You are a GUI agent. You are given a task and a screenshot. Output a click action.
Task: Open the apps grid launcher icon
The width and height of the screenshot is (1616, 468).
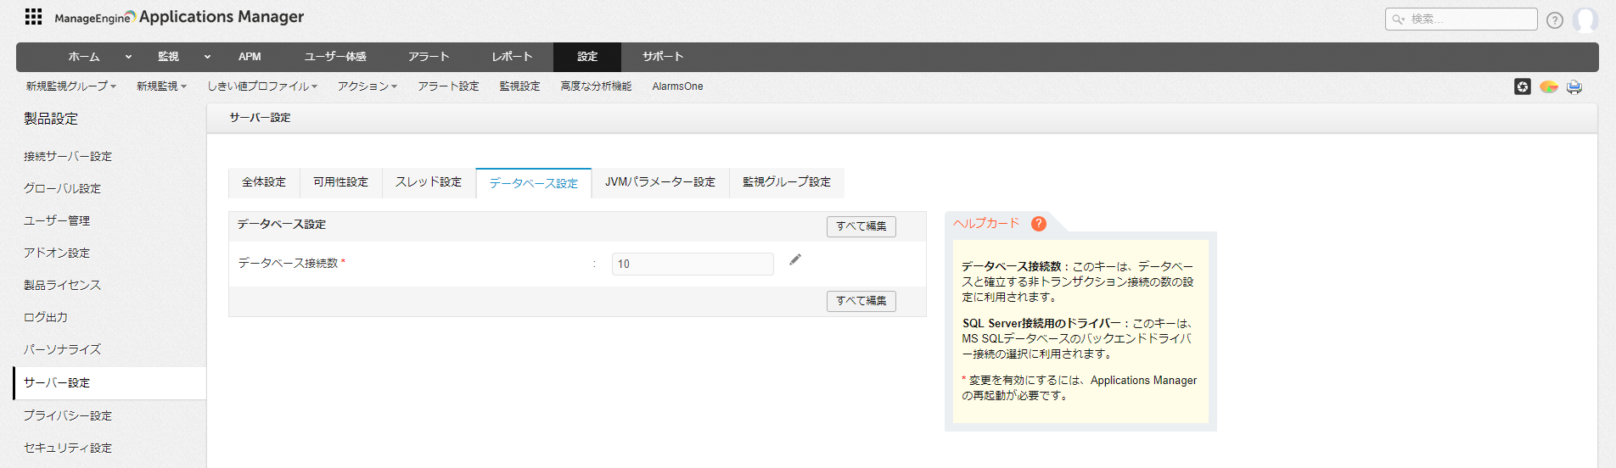tap(33, 17)
